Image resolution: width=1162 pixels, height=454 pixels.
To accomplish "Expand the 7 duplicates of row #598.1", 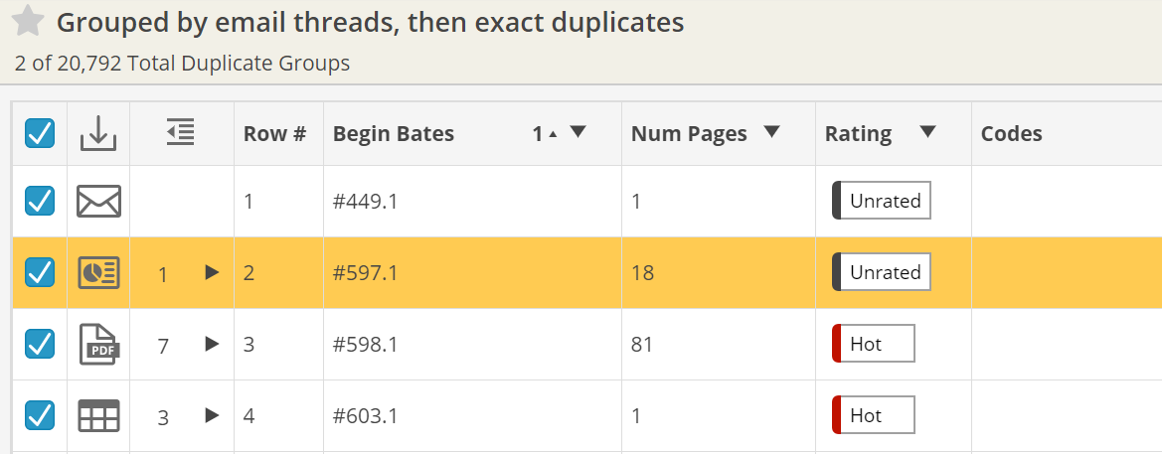I will [x=212, y=344].
